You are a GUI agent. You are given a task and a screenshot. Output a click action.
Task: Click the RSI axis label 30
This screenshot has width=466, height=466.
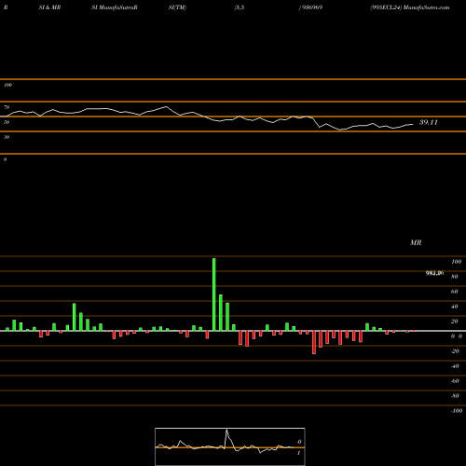tap(7, 137)
